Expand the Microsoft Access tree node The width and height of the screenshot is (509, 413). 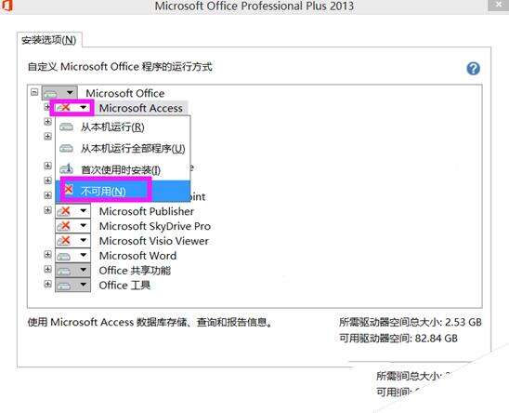[x=47, y=107]
